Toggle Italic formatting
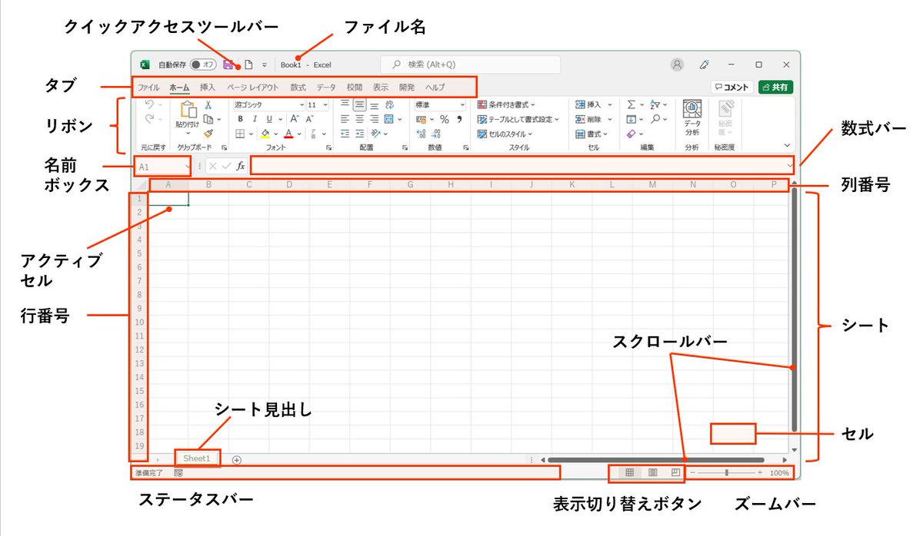 tap(255, 119)
